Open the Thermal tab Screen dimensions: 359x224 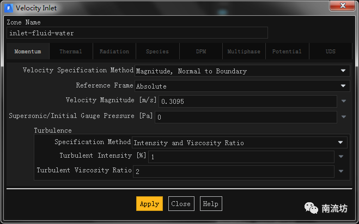click(x=71, y=52)
